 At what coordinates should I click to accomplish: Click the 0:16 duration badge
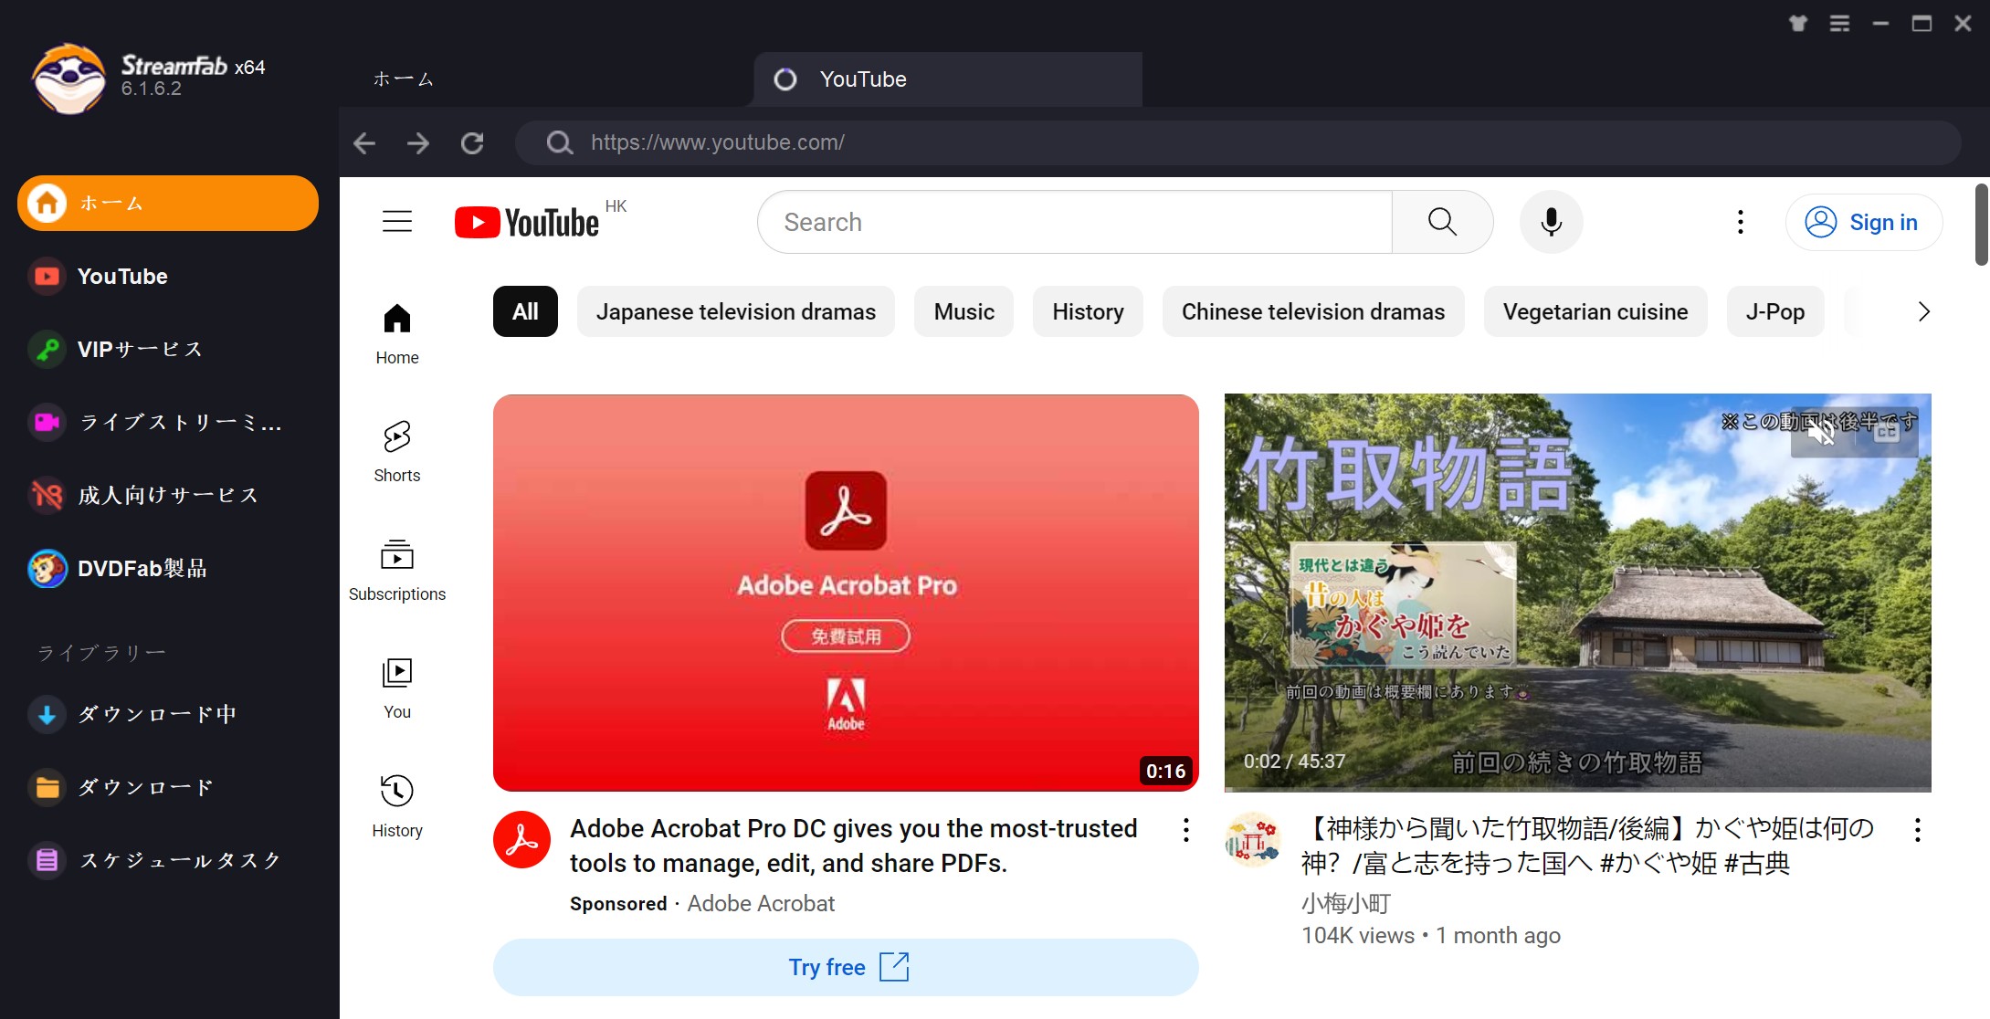click(1166, 772)
